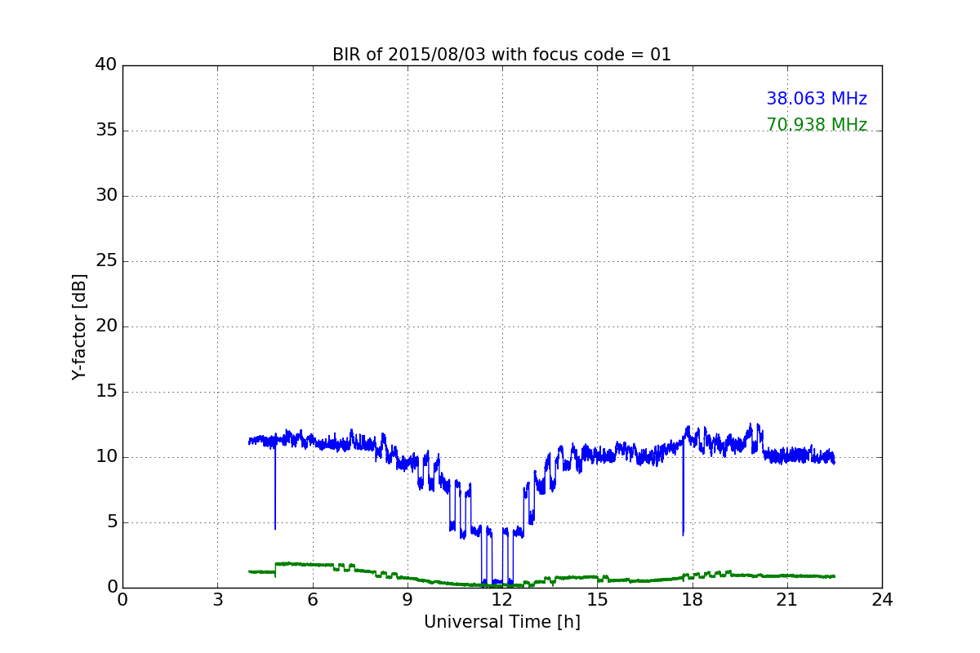Click the 'Y-factor [dB]' axis label
The image size is (980, 653).
(79, 326)
